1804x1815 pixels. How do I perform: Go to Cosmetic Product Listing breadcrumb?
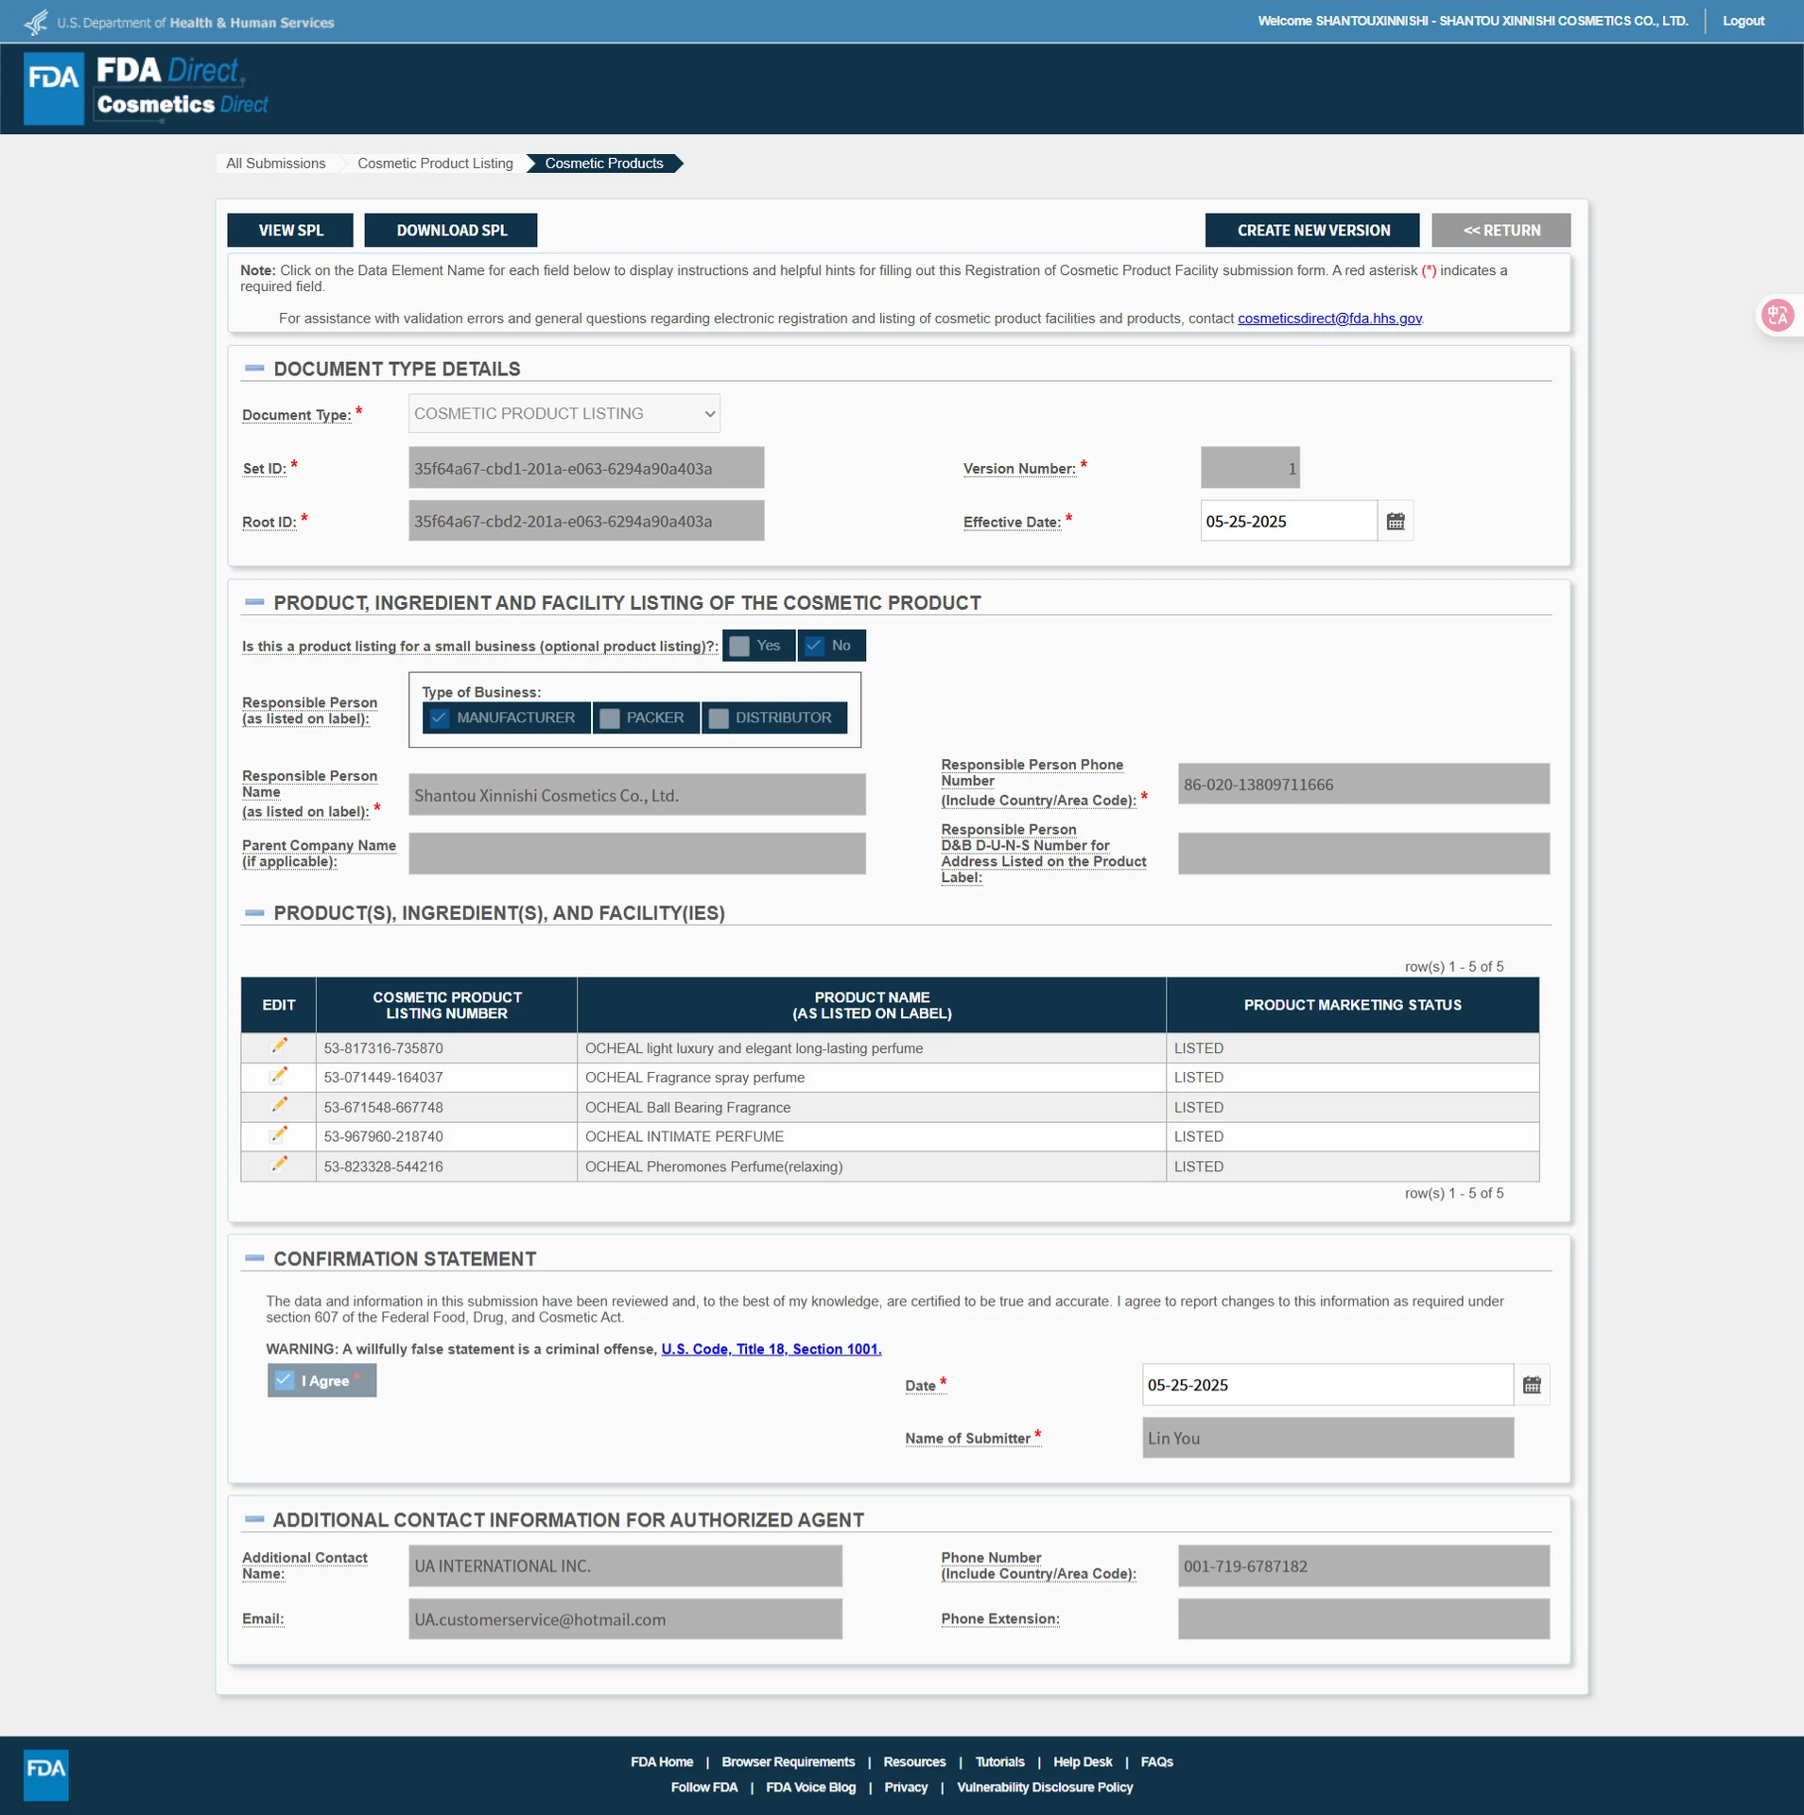click(435, 164)
